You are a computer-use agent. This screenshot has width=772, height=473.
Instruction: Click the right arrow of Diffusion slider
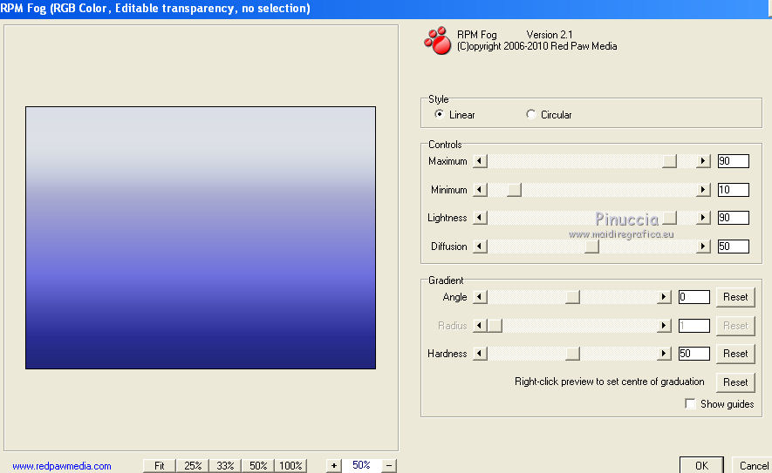coord(702,246)
